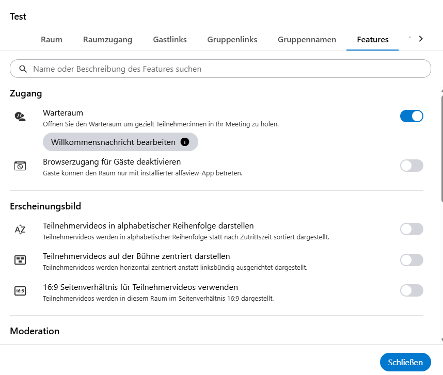Open the Gastlinks tab
443x375 pixels.
point(170,40)
